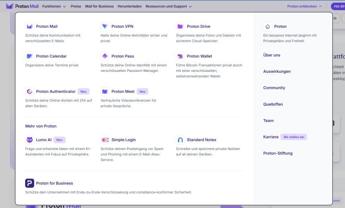
Task: Click 'Mehr von Proton' heading
Action: pyautogui.click(x=41, y=126)
